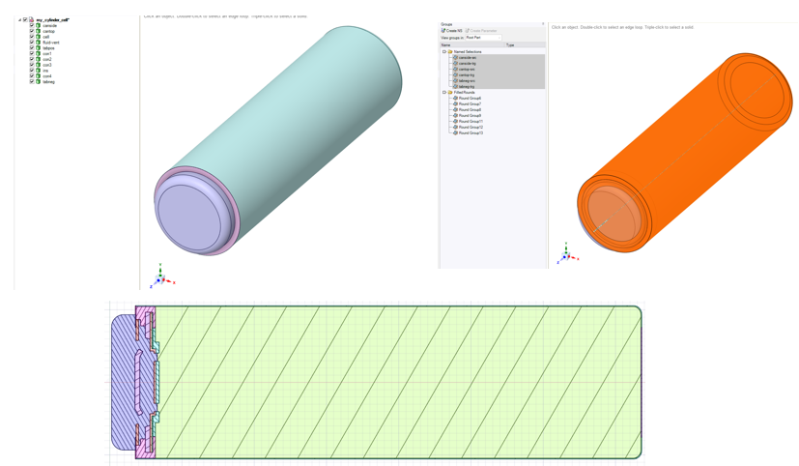The image size is (799, 466).
Task: Click the axis triad in the orange model viewport
Action: 568,254
